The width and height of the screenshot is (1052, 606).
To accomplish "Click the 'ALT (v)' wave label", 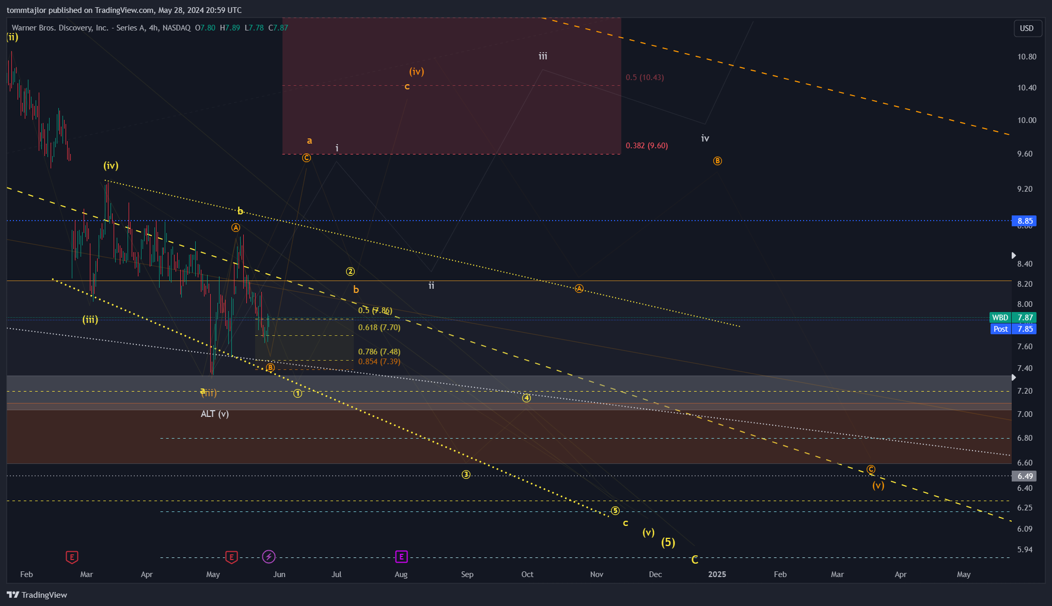I will click(214, 414).
